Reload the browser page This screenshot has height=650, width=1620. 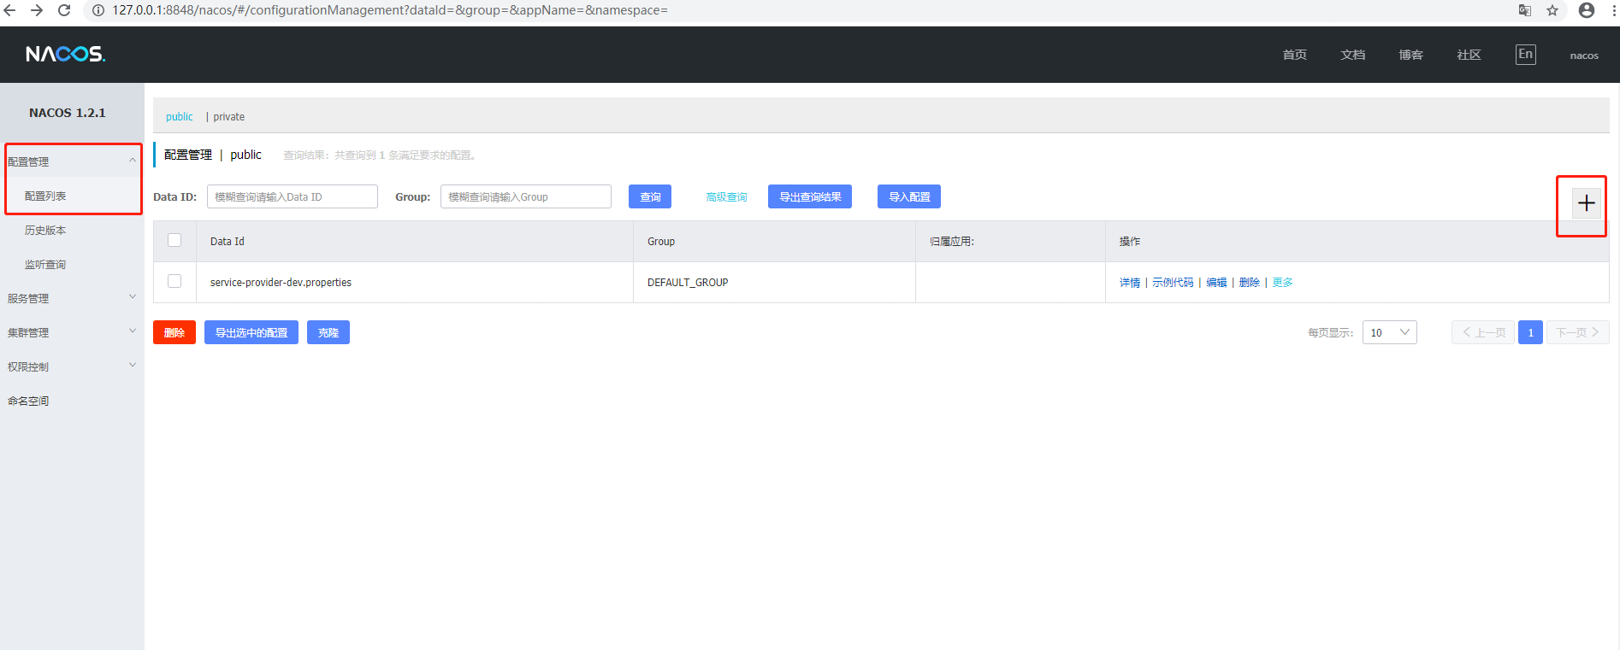click(x=64, y=10)
